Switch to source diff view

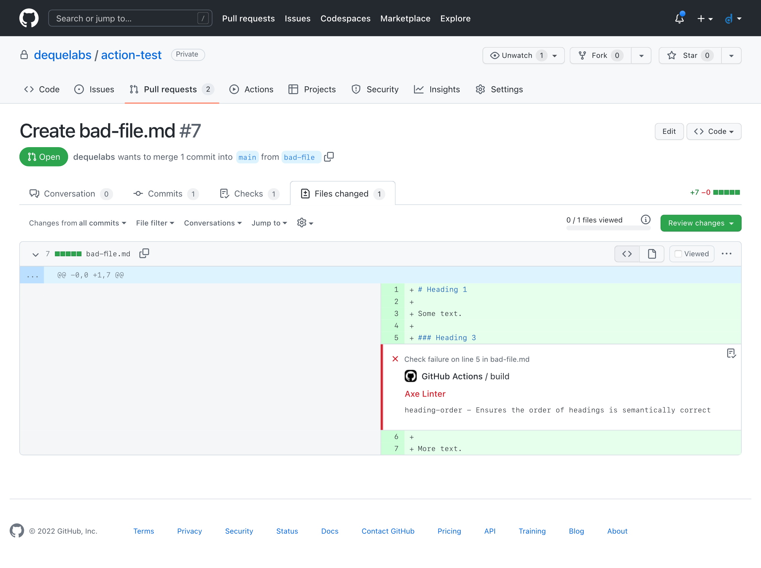626,254
